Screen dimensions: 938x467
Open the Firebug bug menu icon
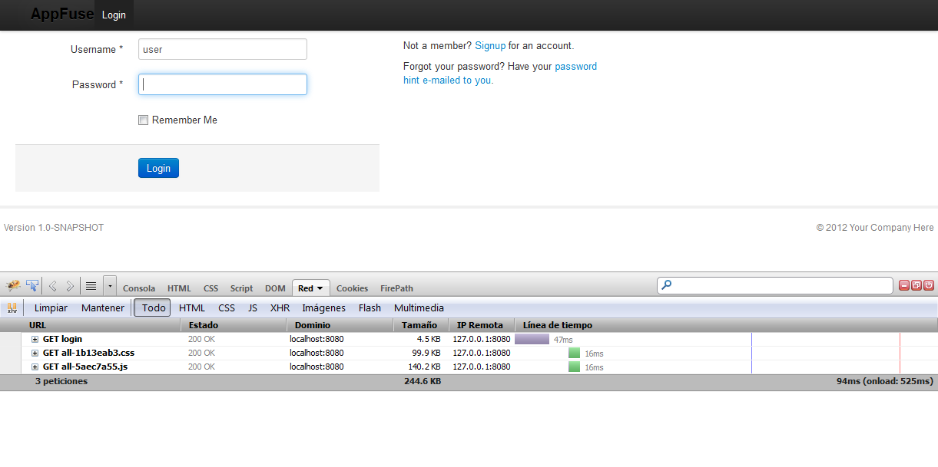pyautogui.click(x=12, y=284)
